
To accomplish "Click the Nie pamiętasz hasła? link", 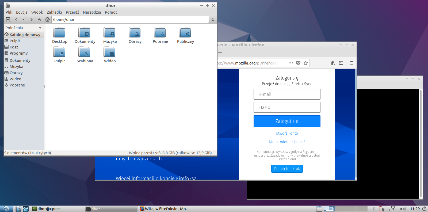I will pos(287,142).
